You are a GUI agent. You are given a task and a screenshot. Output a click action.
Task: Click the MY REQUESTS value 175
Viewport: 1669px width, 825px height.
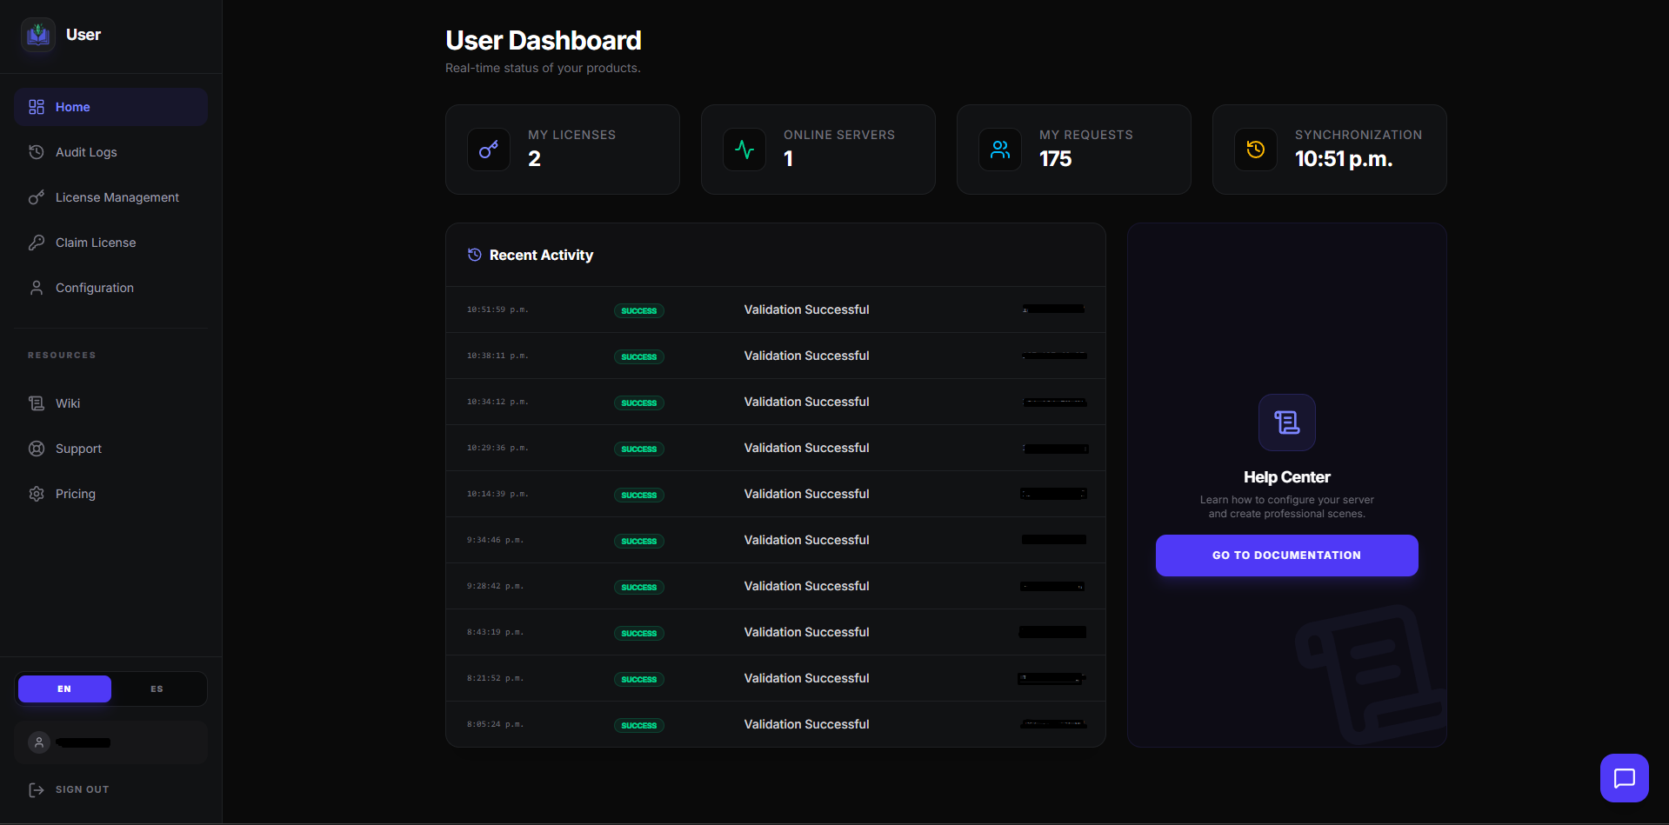[1056, 159]
